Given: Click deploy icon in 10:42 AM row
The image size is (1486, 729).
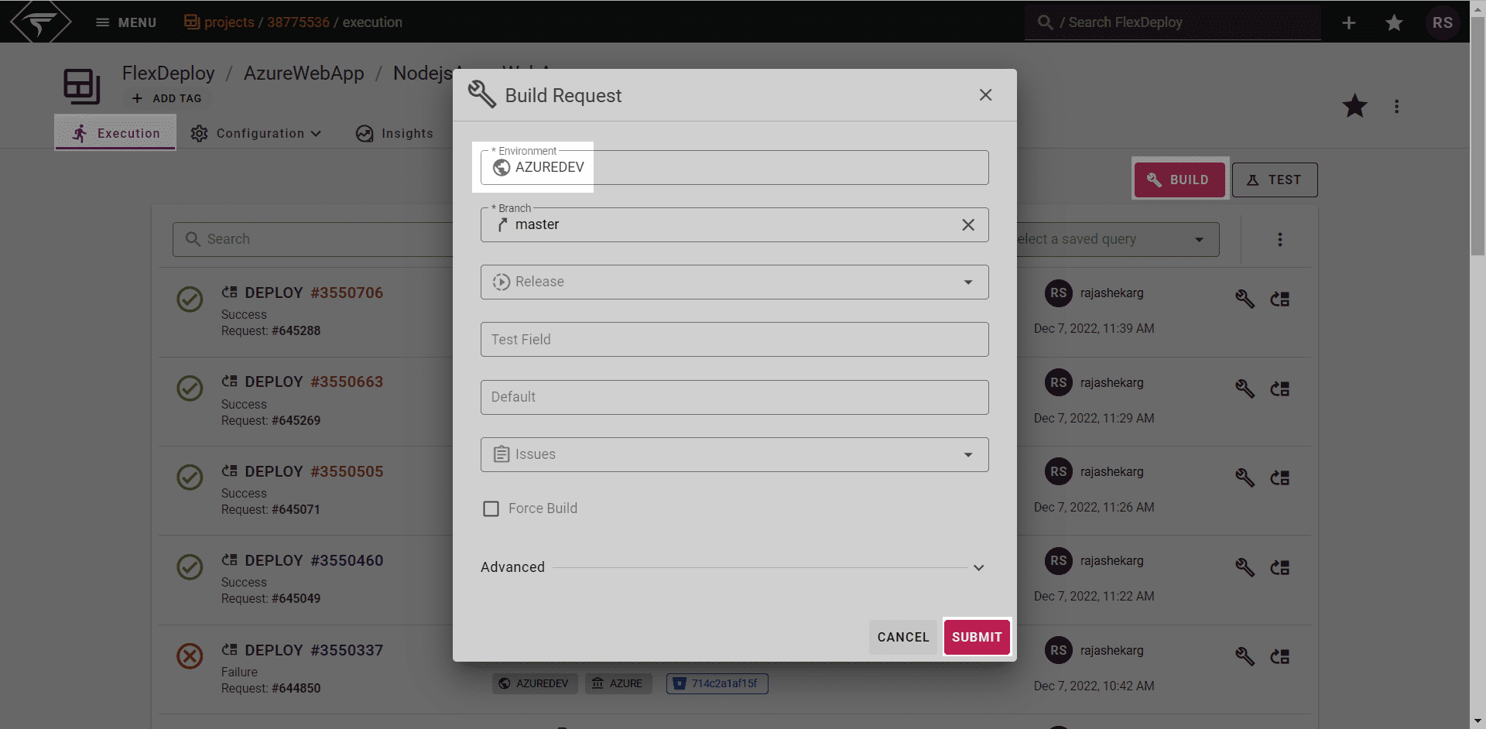Looking at the screenshot, I should [x=1280, y=656].
